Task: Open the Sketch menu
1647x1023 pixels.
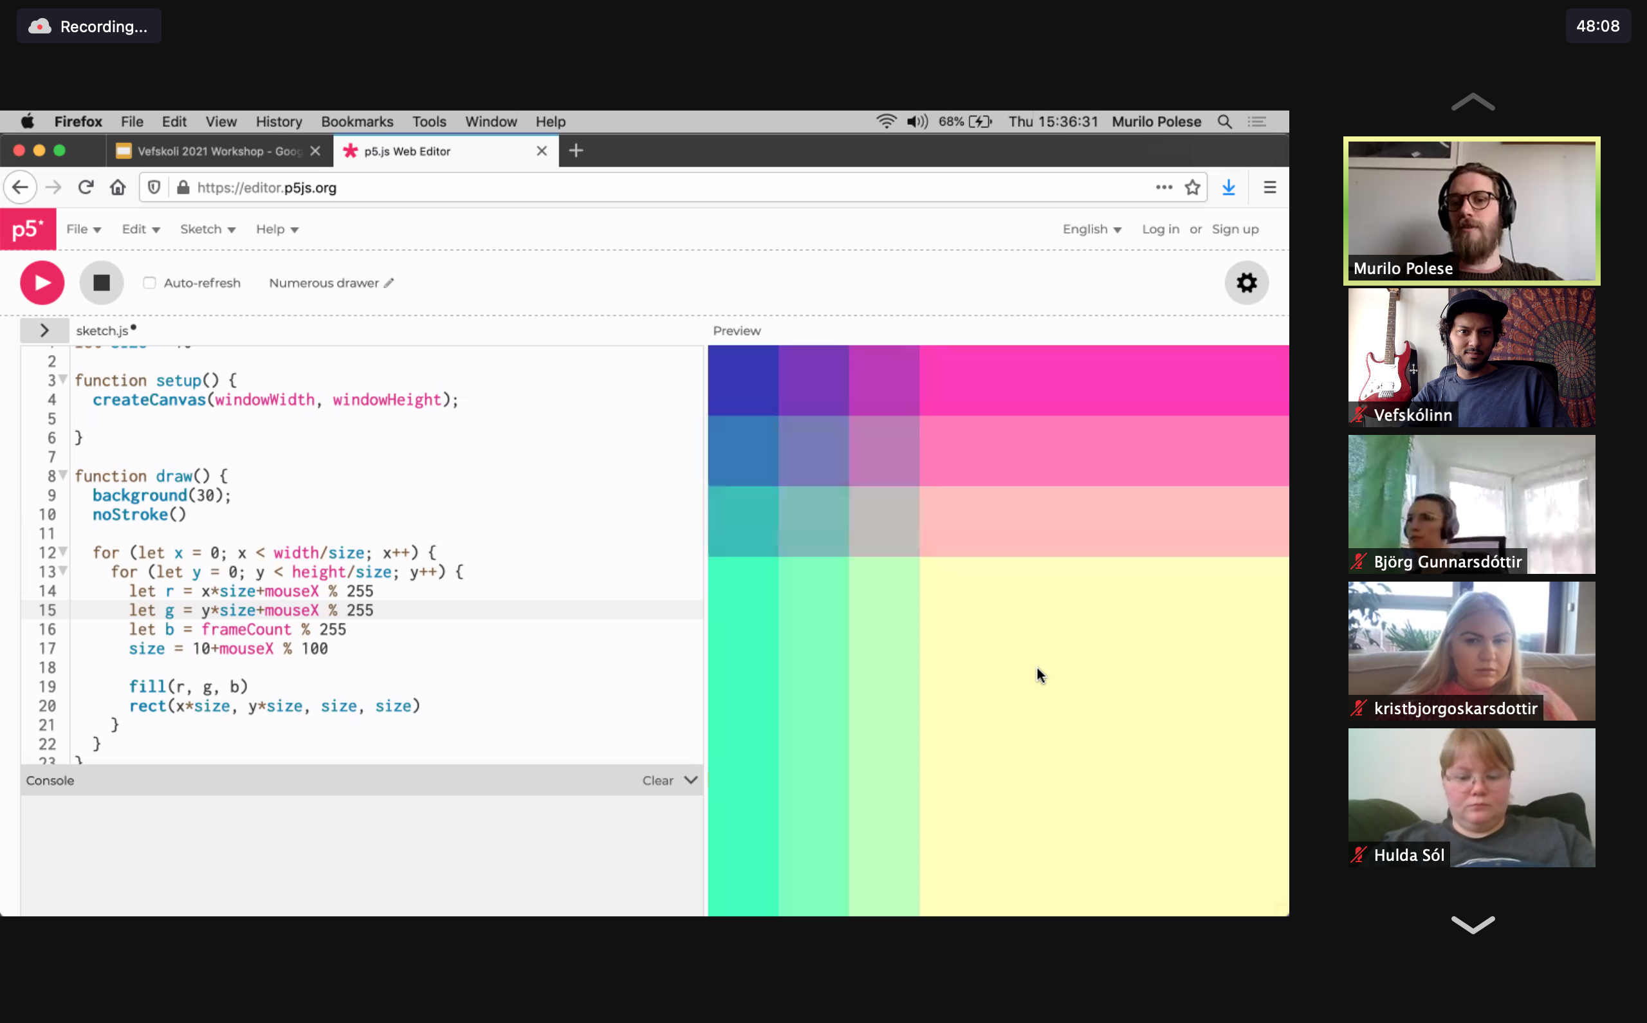Action: click(x=207, y=229)
